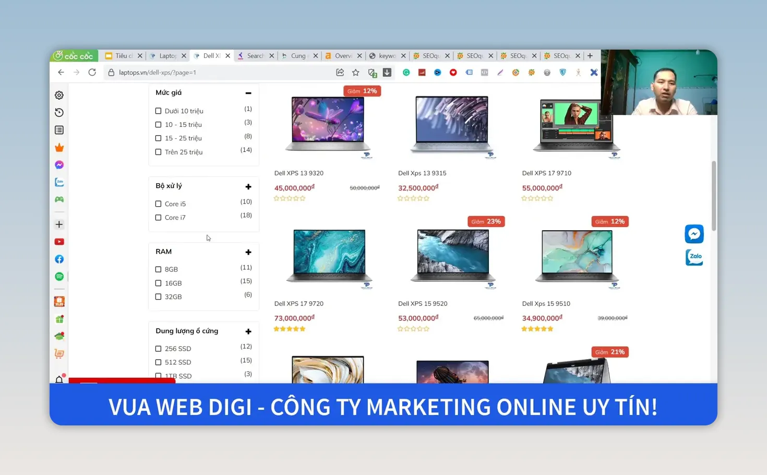767x475 pixels.
Task: Switch to the keyword browser tab
Action: tap(387, 56)
